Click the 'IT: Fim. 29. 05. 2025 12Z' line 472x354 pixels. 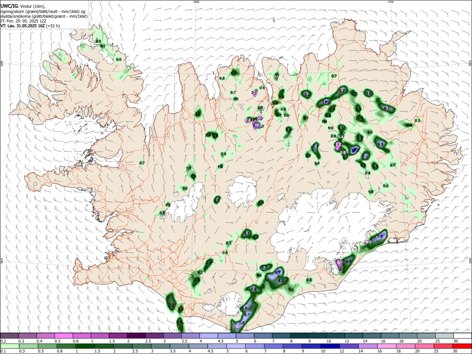pyautogui.click(x=23, y=21)
